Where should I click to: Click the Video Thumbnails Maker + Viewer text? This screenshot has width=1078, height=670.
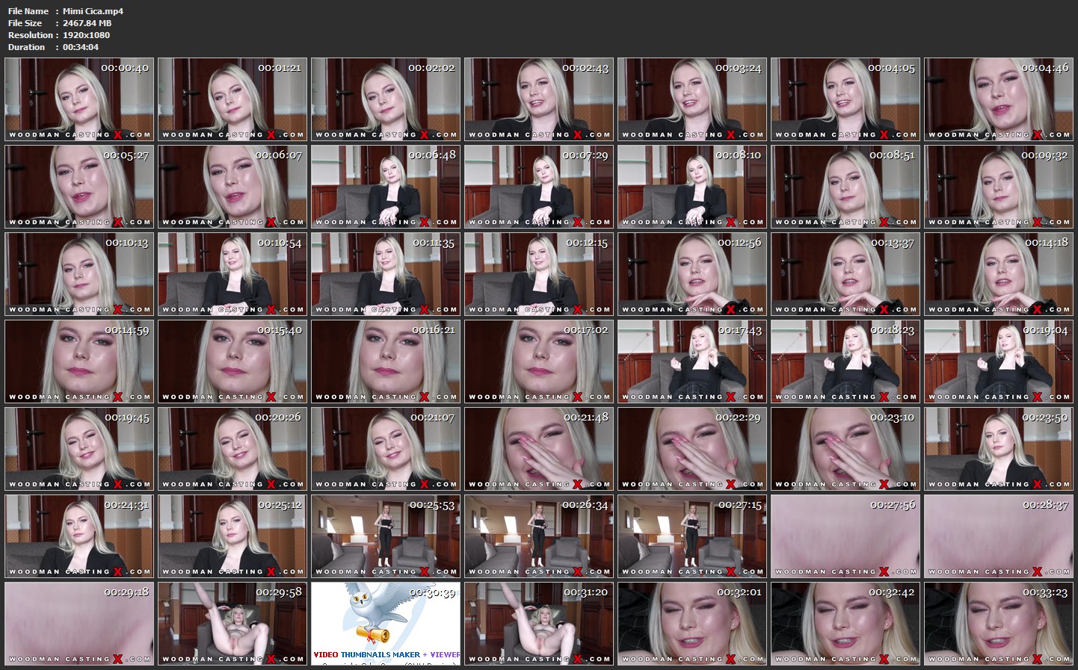(x=386, y=654)
